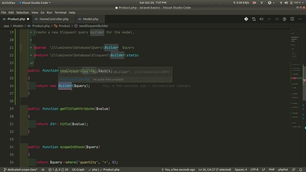Change language mode 'PHP'
306x172 pixels.
(x=272, y=170)
